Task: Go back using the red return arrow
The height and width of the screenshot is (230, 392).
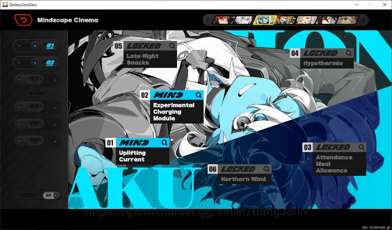Action: click(23, 20)
